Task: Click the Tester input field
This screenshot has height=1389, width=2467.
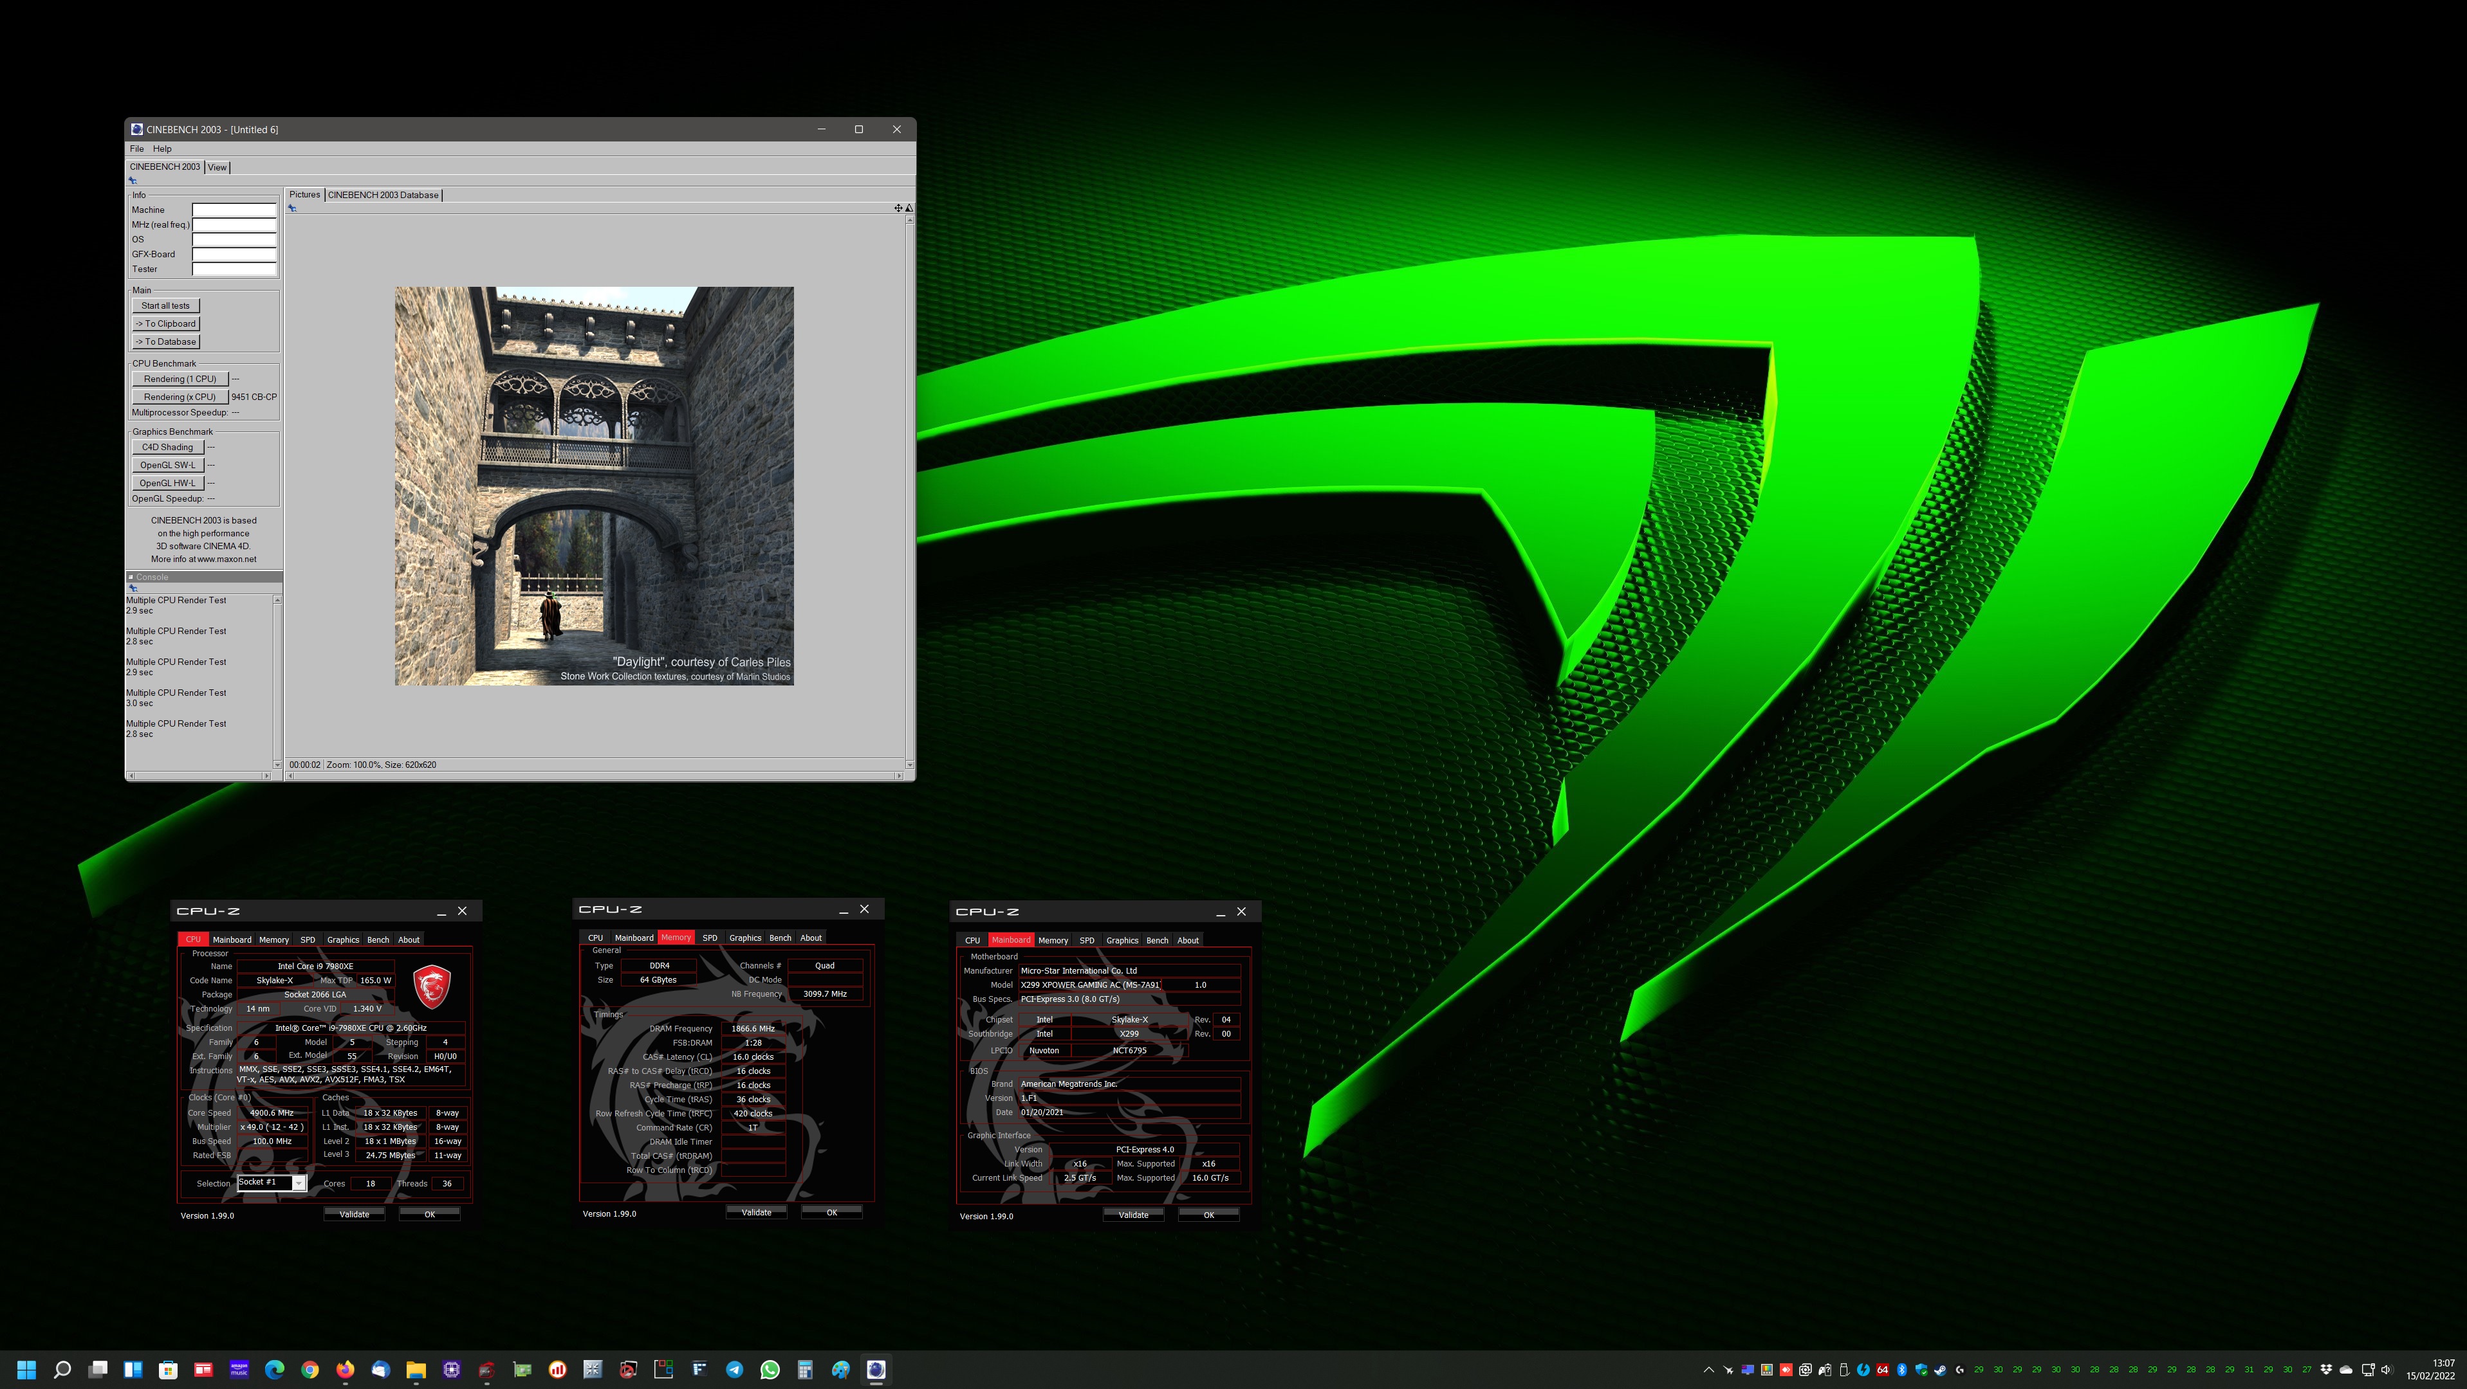Action: point(234,269)
